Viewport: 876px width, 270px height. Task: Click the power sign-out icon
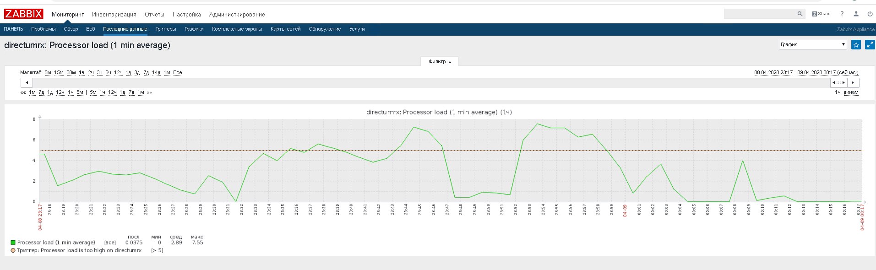pyautogui.click(x=870, y=14)
